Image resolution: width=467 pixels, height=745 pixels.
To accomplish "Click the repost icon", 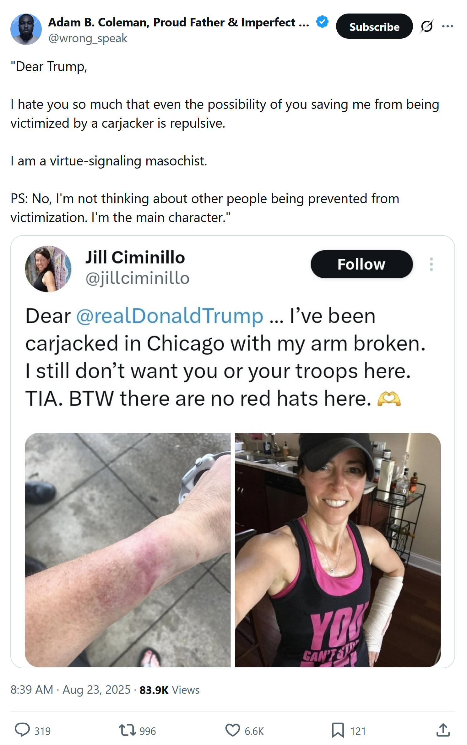I will (127, 730).
